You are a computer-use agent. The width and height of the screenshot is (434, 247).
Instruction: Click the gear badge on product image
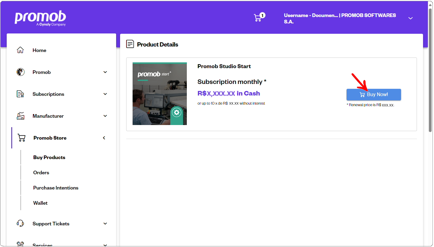[176, 113]
